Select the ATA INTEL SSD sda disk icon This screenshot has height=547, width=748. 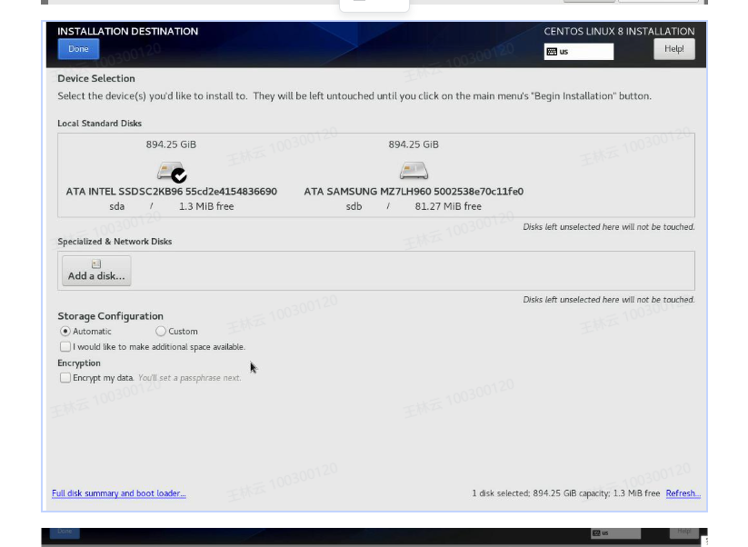[x=171, y=171]
